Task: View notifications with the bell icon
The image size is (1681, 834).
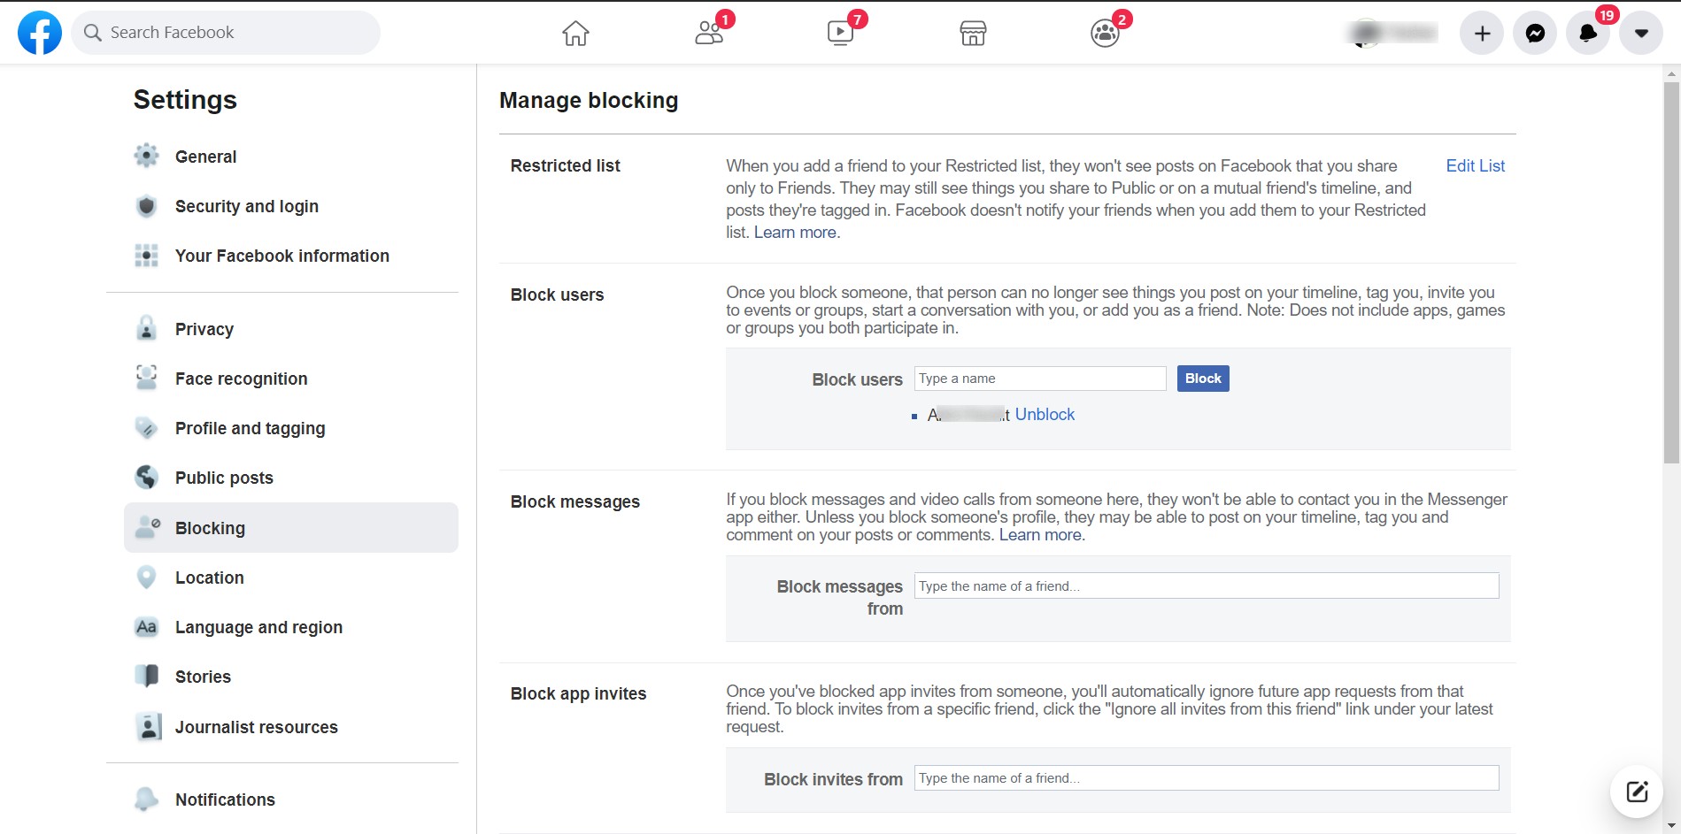Action: pos(1588,34)
